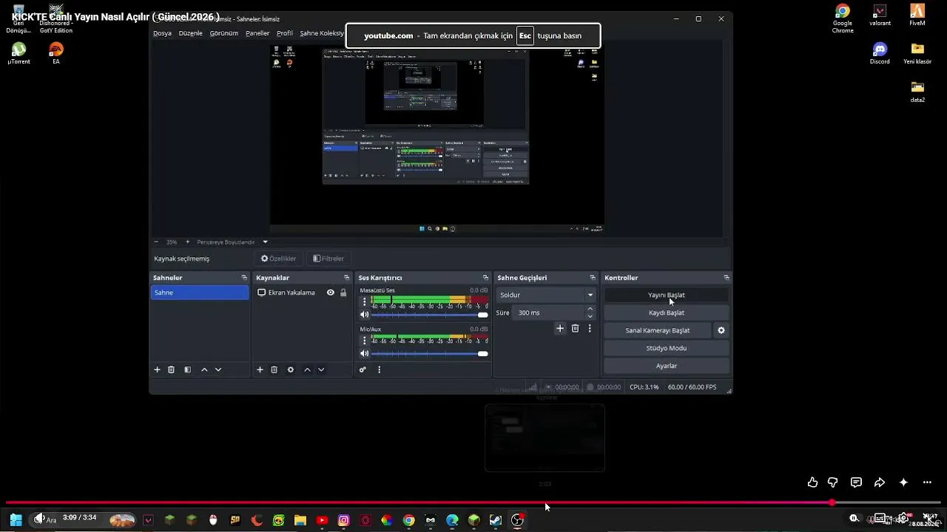947x532 pixels.
Task: Adjust the Masaüstü Ses volume slider
Action: pyautogui.click(x=430, y=315)
